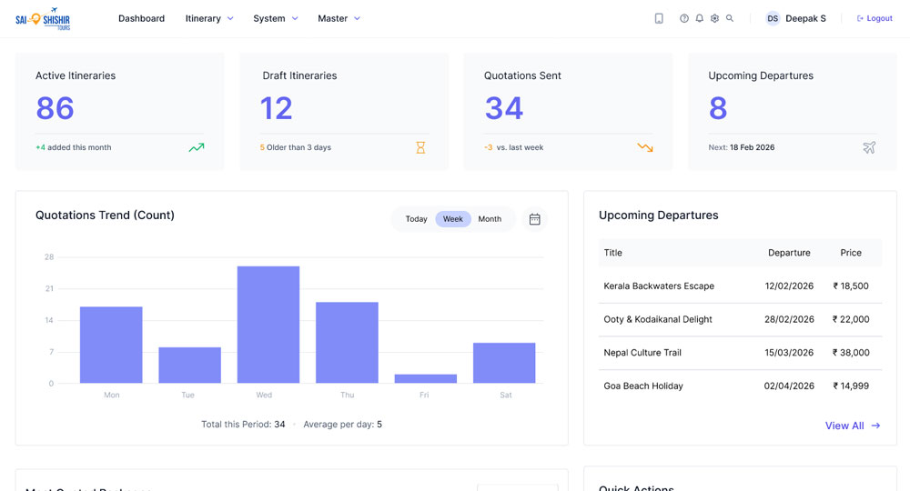Screen dimensions: 910x491
Task: Open View All upcoming departures
Action: coord(853,426)
